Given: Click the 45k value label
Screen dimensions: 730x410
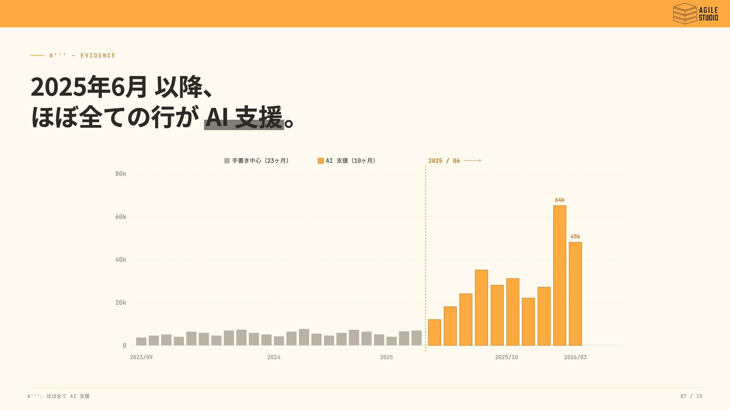Looking at the screenshot, I should pyautogui.click(x=575, y=237).
